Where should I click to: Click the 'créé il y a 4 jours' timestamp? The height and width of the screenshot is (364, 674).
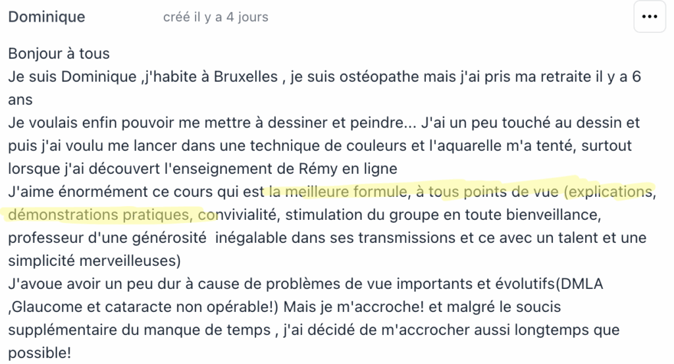215,17
